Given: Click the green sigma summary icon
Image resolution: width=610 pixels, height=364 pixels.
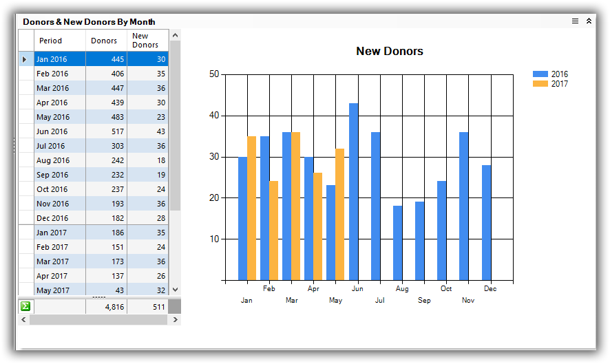Looking at the screenshot, I should click(25, 306).
